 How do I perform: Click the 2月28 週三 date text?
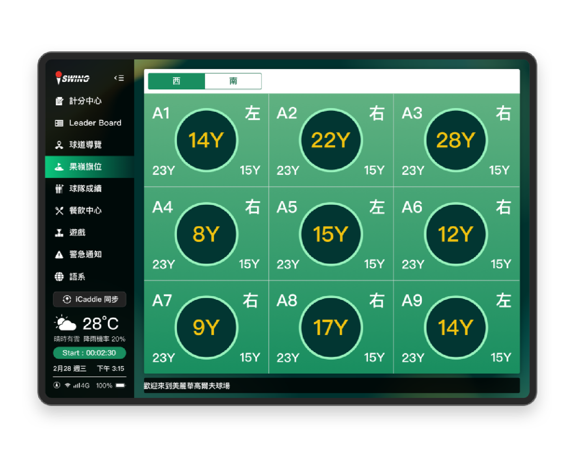[x=70, y=368]
